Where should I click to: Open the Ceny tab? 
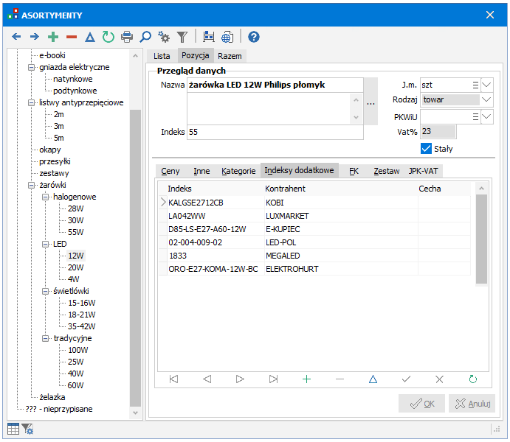click(170, 171)
